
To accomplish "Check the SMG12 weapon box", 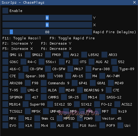I will 28,55.
